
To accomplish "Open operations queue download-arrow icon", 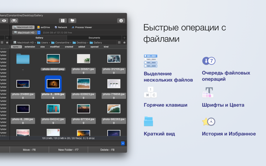I will pos(121,21).
